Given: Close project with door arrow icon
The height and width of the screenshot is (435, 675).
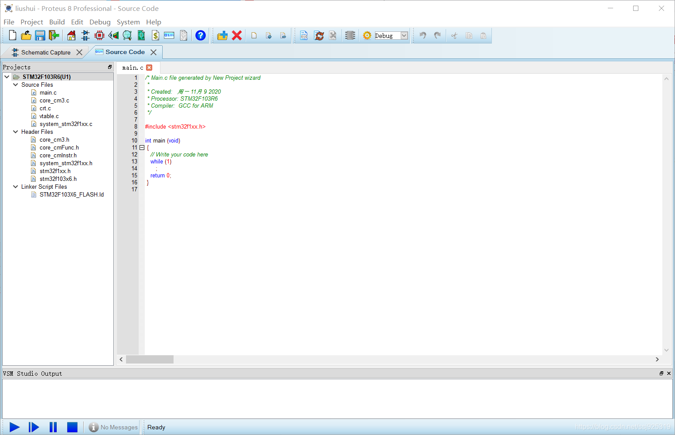Looking at the screenshot, I should pyautogui.click(x=54, y=35).
